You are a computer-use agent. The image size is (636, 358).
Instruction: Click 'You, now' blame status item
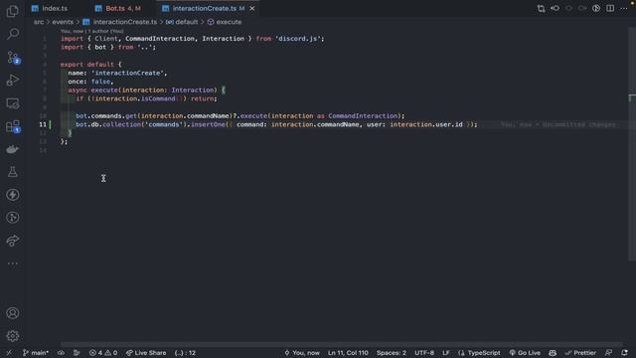302,353
